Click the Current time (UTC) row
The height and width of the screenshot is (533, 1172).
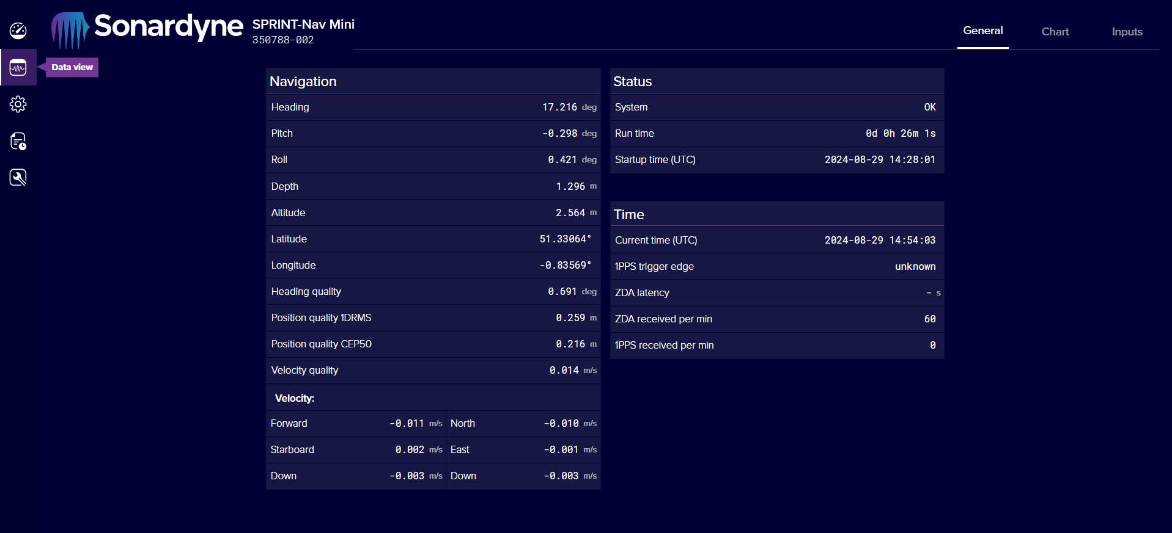(776, 241)
